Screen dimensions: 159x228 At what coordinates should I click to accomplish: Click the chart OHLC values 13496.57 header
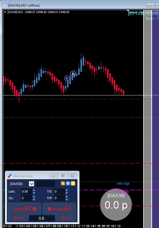coord(47,12)
